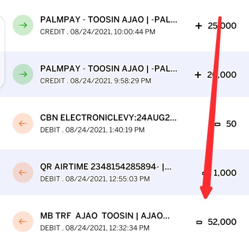Viewport: 249px width, 240px height.
Task: Click the - 50 debit amount
Action: 225,124
